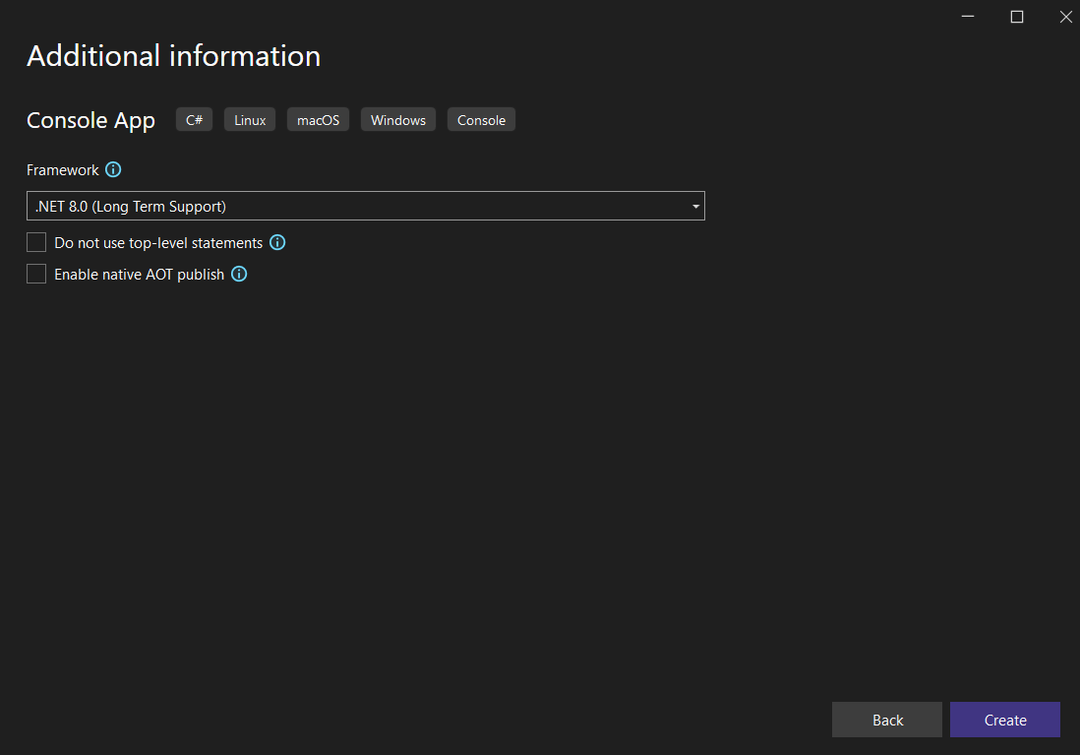Screen dimensions: 1080x755
Task: Click the 'Framework' label text
Action: (x=63, y=170)
